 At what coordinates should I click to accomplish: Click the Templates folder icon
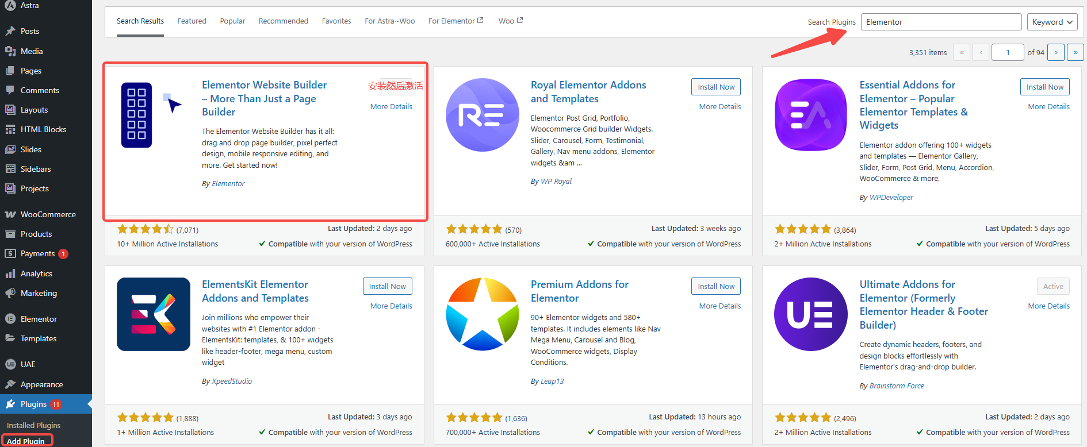click(x=10, y=338)
